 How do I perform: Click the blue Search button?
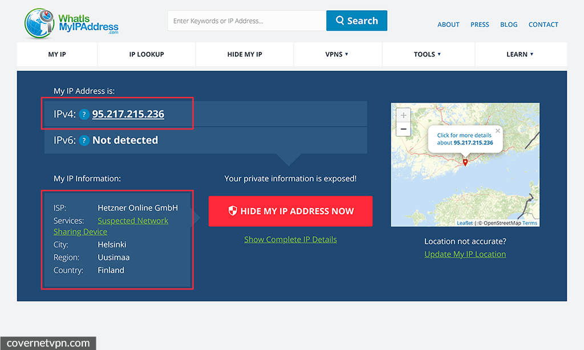356,21
